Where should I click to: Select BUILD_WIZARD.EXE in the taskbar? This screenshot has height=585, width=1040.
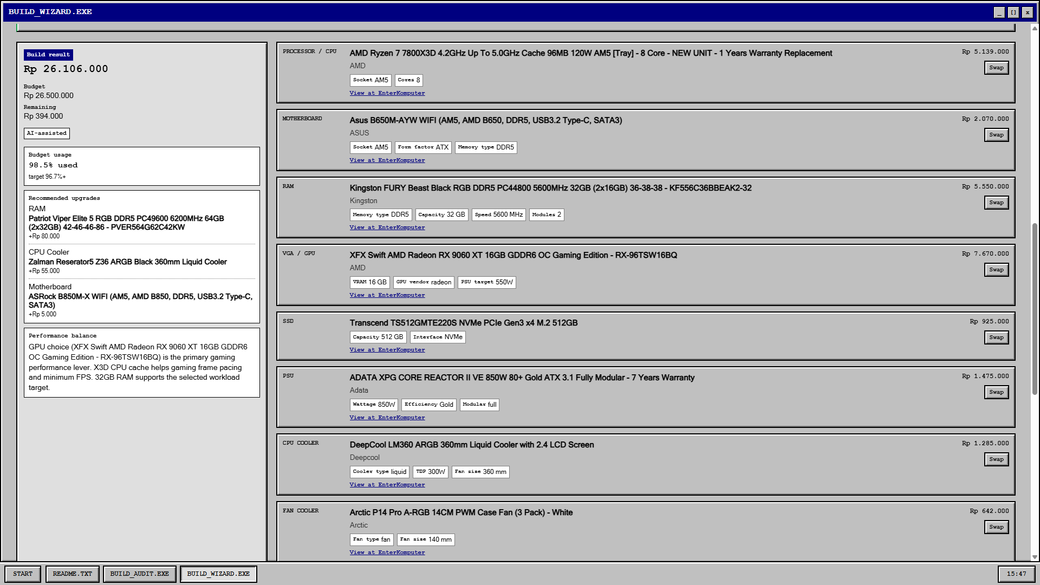(x=218, y=574)
